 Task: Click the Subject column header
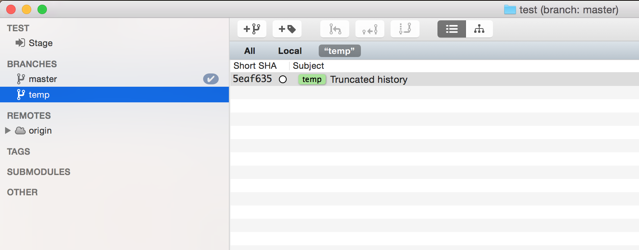(309, 66)
